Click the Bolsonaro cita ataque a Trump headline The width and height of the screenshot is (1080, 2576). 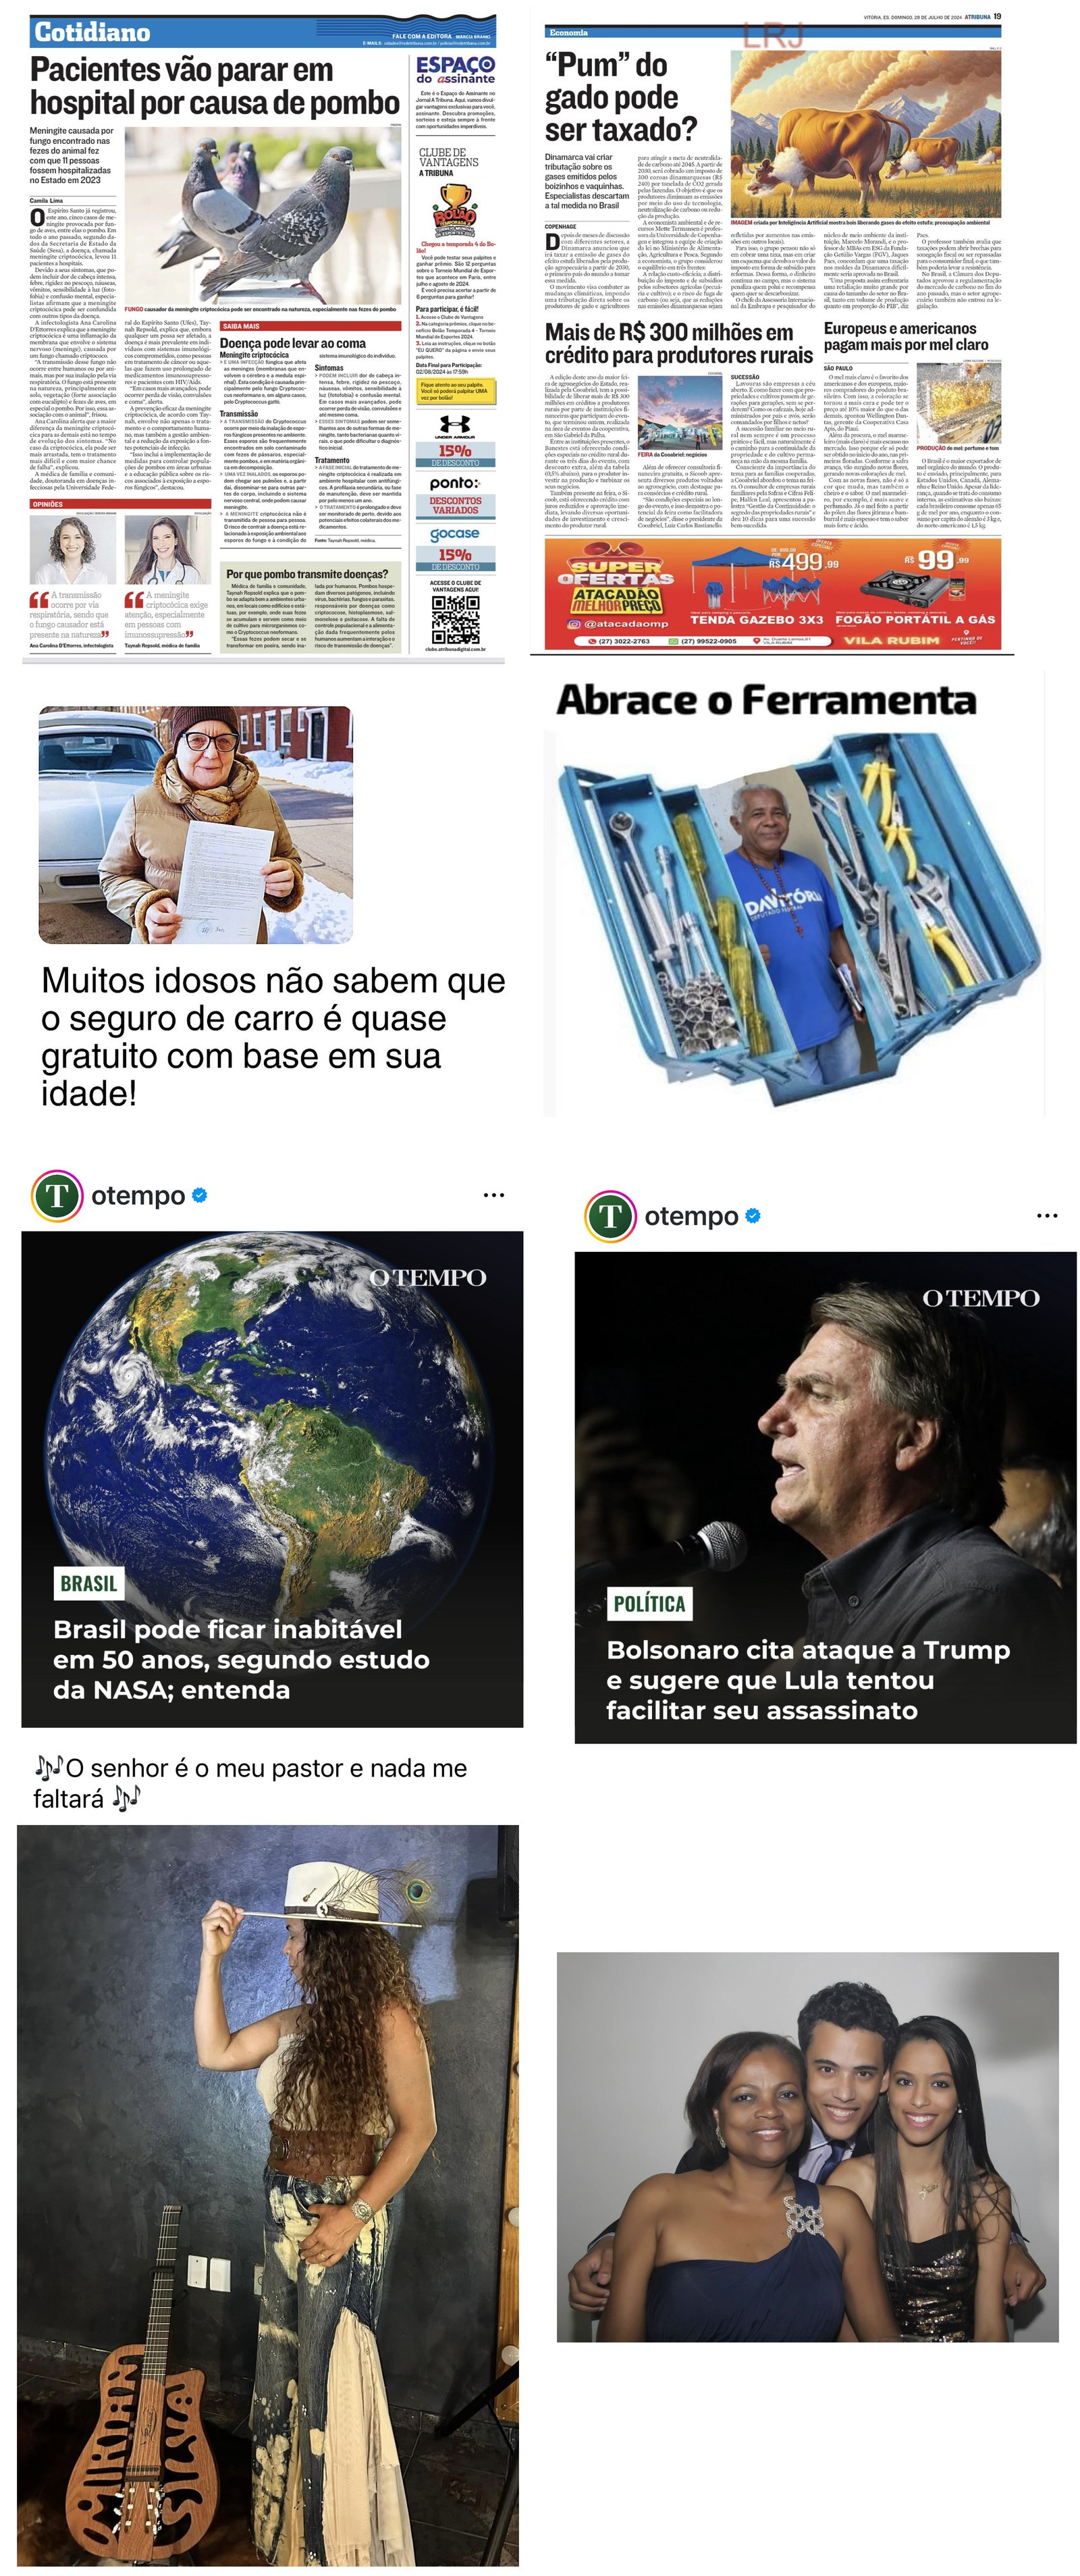click(x=808, y=1680)
